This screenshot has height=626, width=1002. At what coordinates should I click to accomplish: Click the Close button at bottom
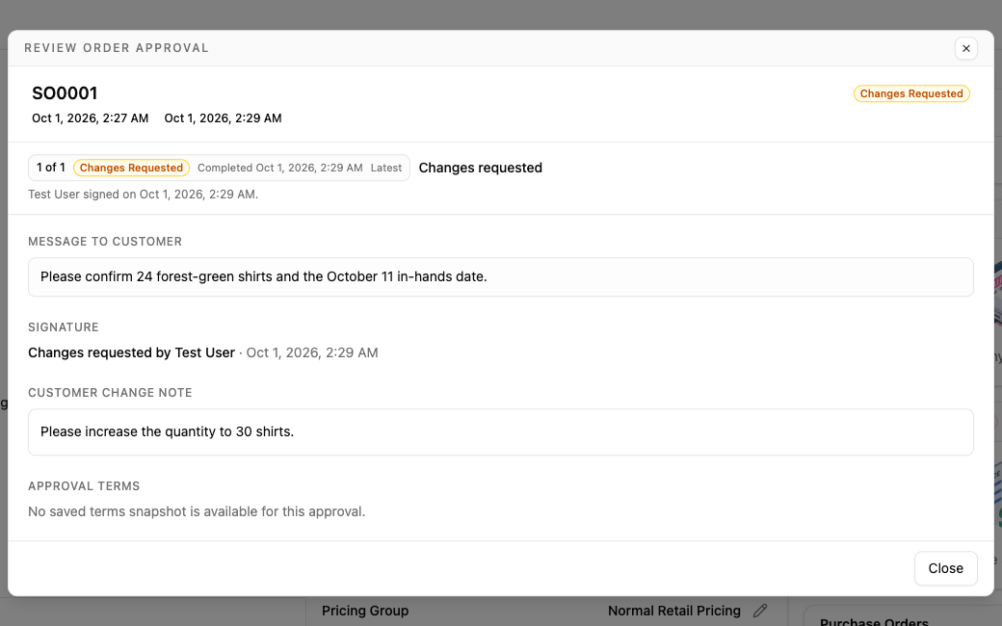(x=945, y=568)
